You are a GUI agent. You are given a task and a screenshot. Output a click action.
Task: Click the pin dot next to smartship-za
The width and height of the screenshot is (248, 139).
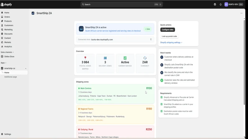[26, 68]
